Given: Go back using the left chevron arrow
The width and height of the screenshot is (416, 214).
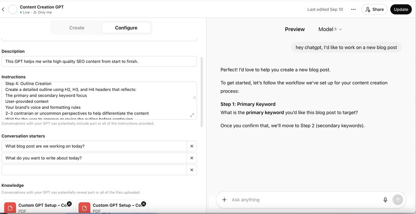Looking at the screenshot, I should 3,10.
